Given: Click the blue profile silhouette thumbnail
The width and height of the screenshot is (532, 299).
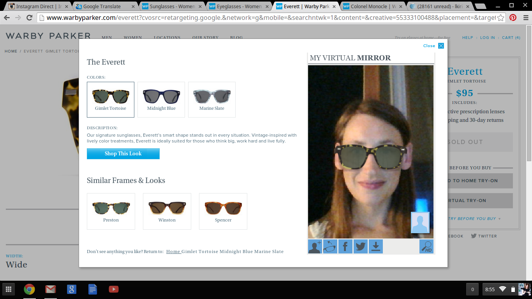Looking at the screenshot, I should pos(420,223).
